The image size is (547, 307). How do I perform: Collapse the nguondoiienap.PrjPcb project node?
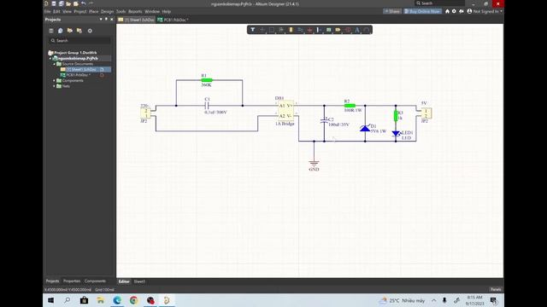point(50,59)
